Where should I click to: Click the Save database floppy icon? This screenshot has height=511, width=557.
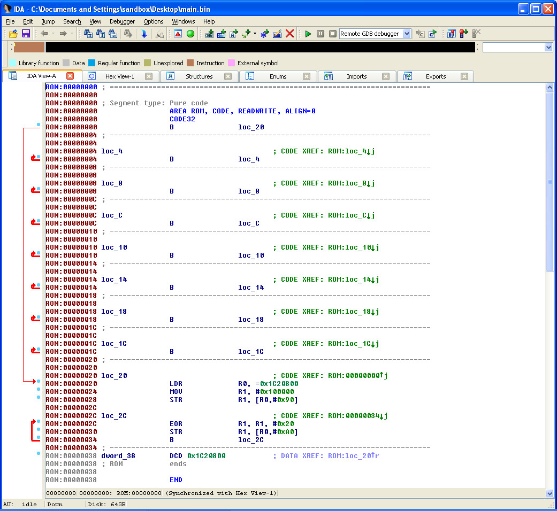coord(26,34)
